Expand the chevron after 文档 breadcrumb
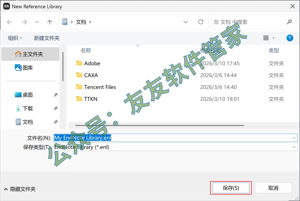This screenshot has width=300, height=201. tap(90, 22)
